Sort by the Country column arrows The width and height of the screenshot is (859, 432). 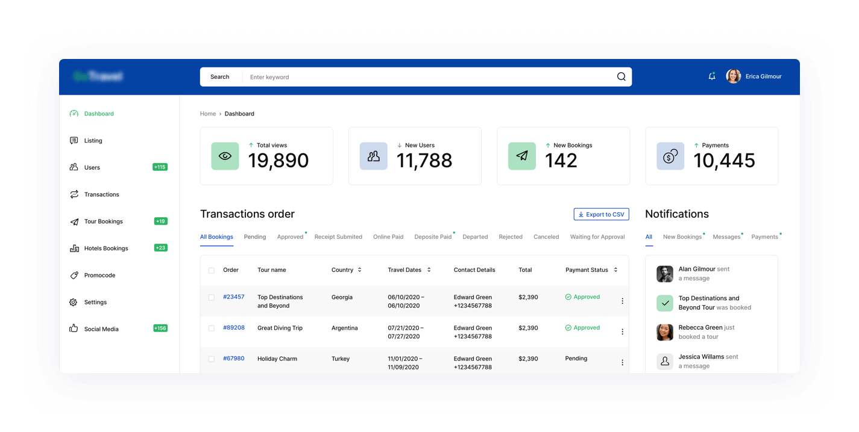(x=360, y=270)
